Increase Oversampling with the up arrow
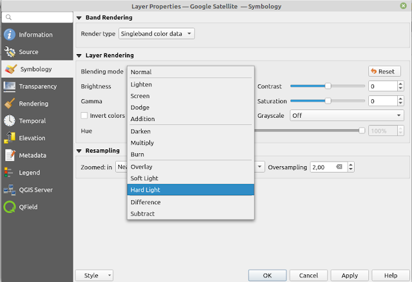412x282 pixels. [x=351, y=165]
